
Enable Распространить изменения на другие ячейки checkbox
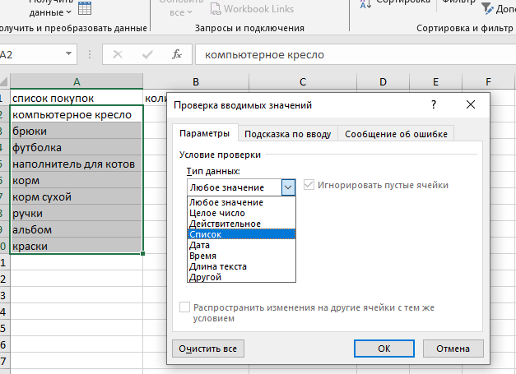(x=185, y=307)
